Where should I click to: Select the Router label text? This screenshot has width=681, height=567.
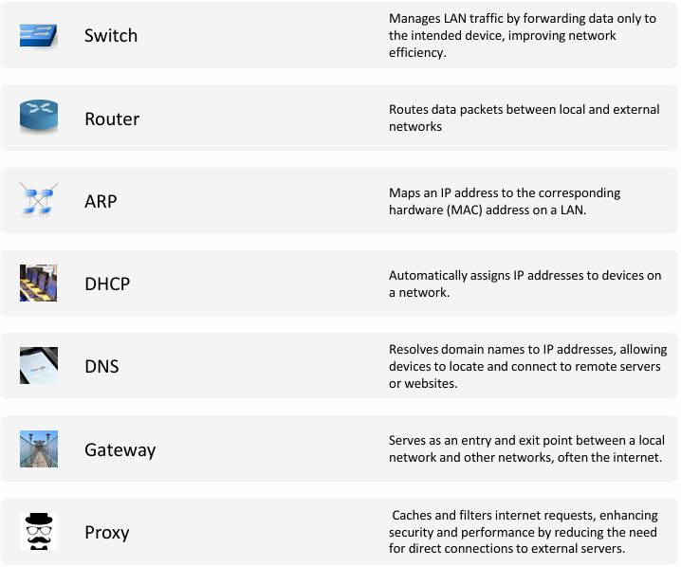pyautogui.click(x=112, y=119)
